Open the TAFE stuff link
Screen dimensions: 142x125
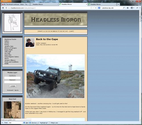(x=8, y=51)
